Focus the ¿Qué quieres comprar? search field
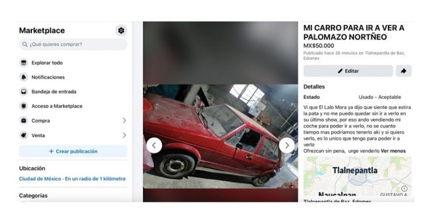 (x=73, y=44)
